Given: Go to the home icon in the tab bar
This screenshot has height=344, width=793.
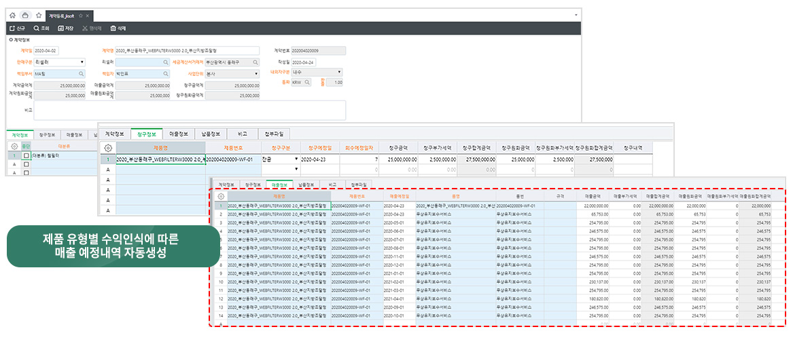Looking at the screenshot, I should coord(13,16).
